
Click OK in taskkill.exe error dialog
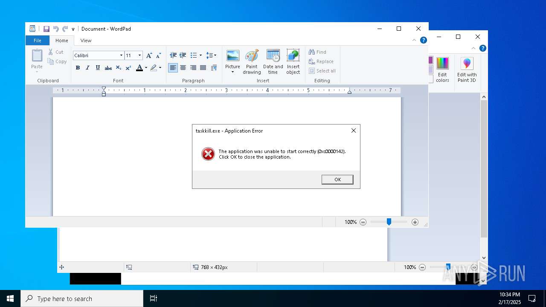337,180
